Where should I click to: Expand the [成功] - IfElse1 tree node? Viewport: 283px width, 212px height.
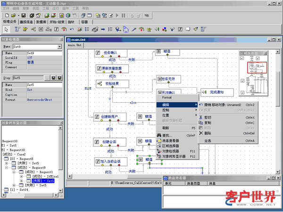coord(21,176)
